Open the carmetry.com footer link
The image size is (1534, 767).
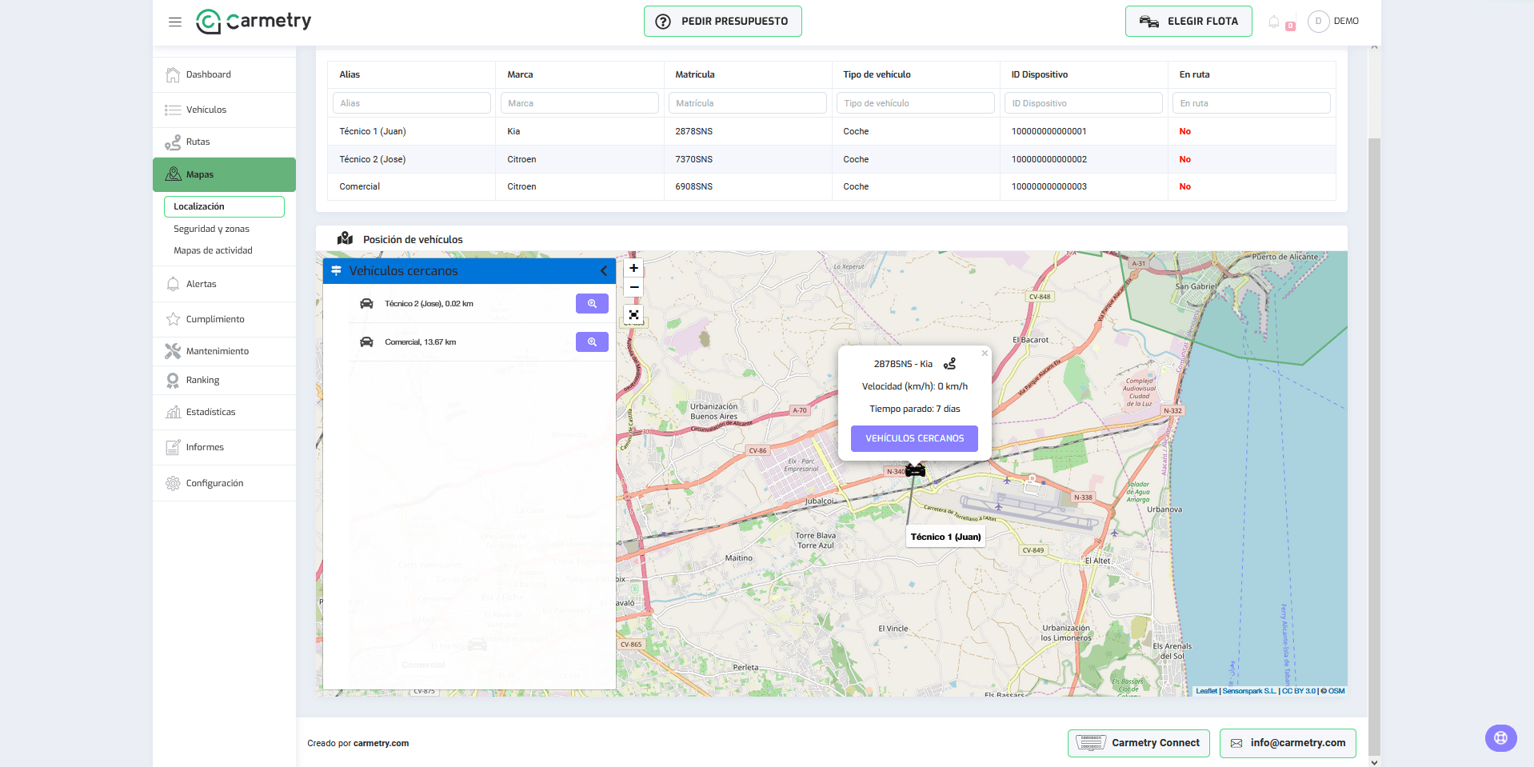pos(381,744)
